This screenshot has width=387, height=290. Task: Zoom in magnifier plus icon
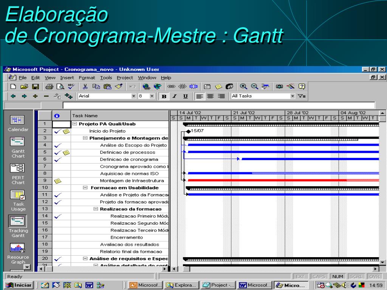pyautogui.click(x=243, y=86)
